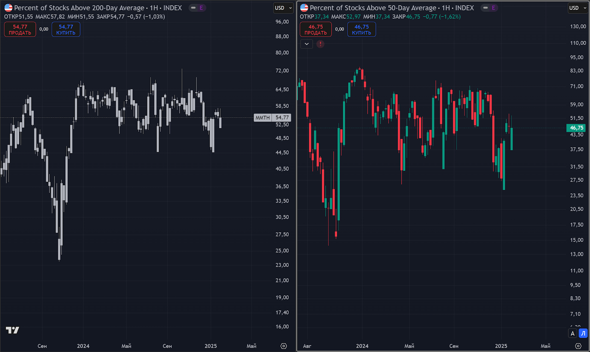Open the red exclamation warning icon
Viewport: 590px width, 352px height.
click(x=320, y=44)
